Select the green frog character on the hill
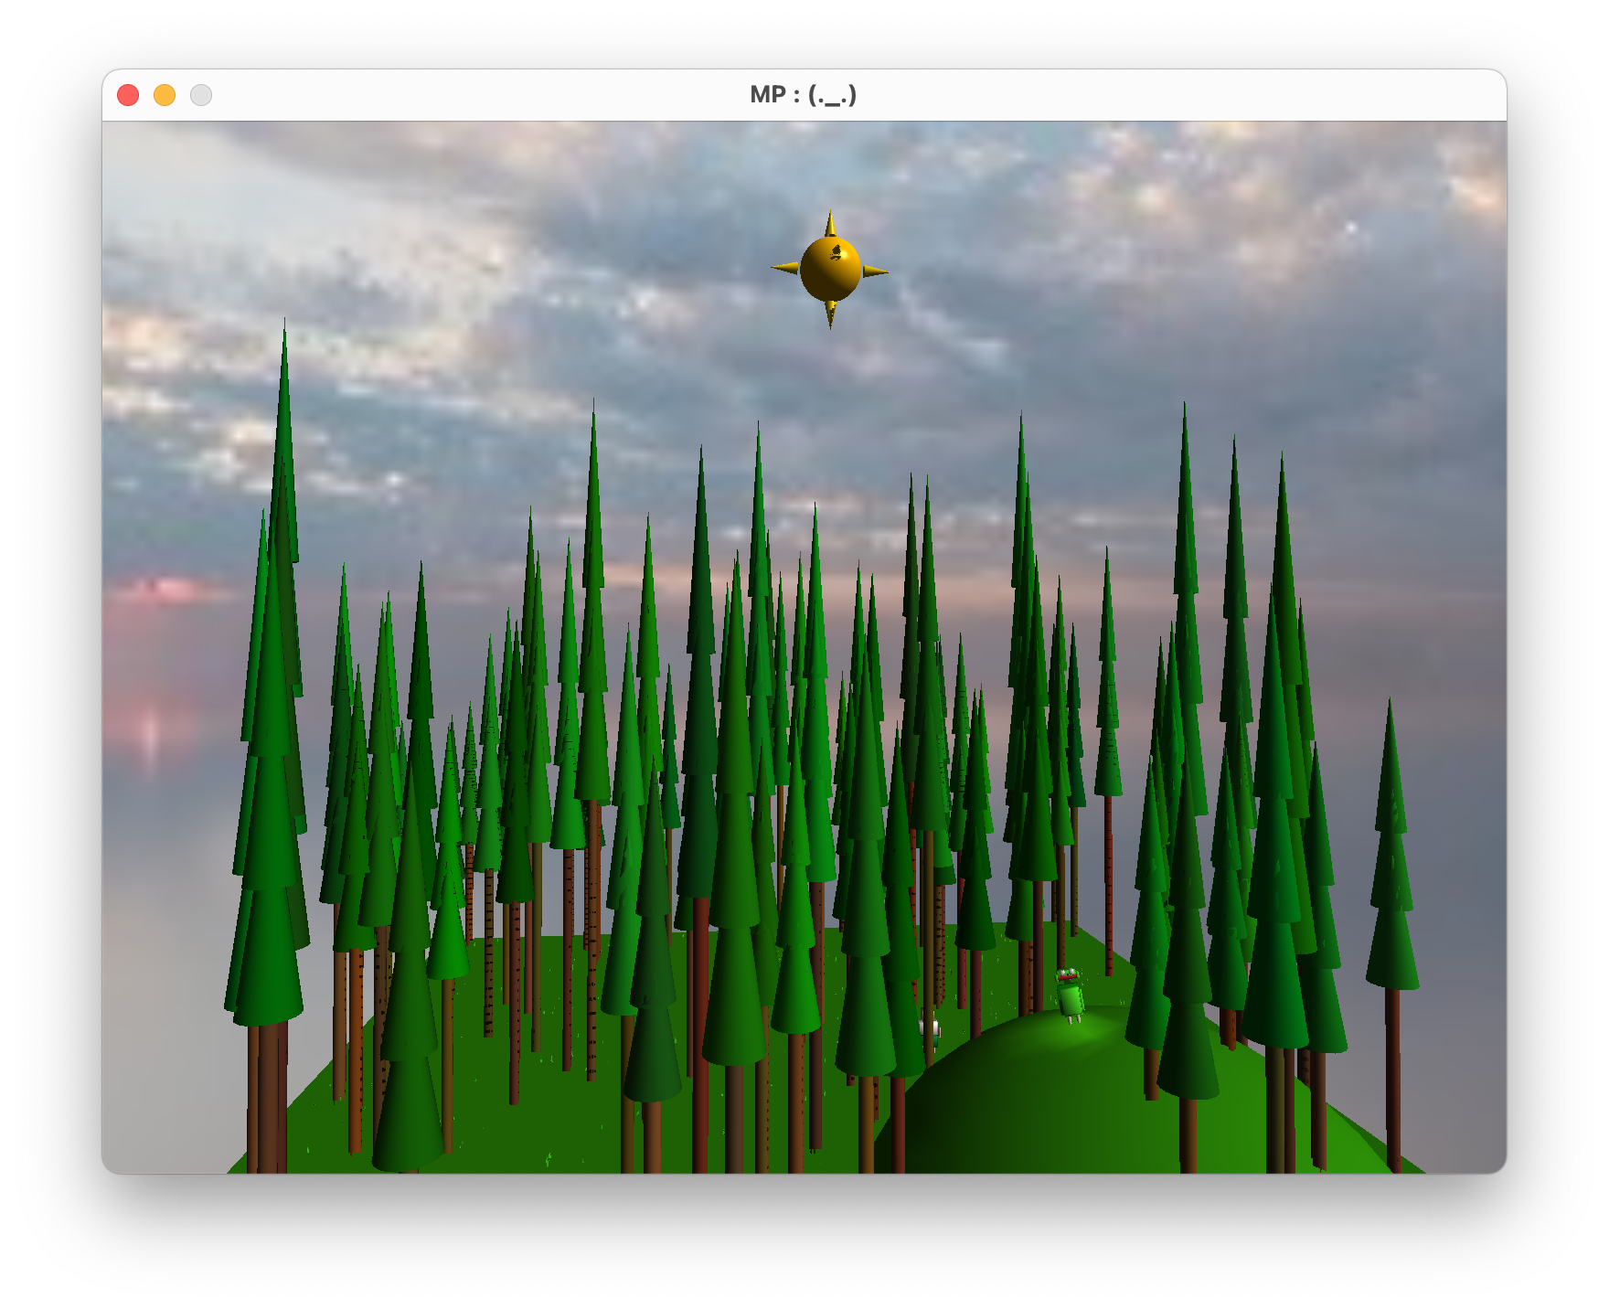The width and height of the screenshot is (1609, 1309). (1070, 996)
